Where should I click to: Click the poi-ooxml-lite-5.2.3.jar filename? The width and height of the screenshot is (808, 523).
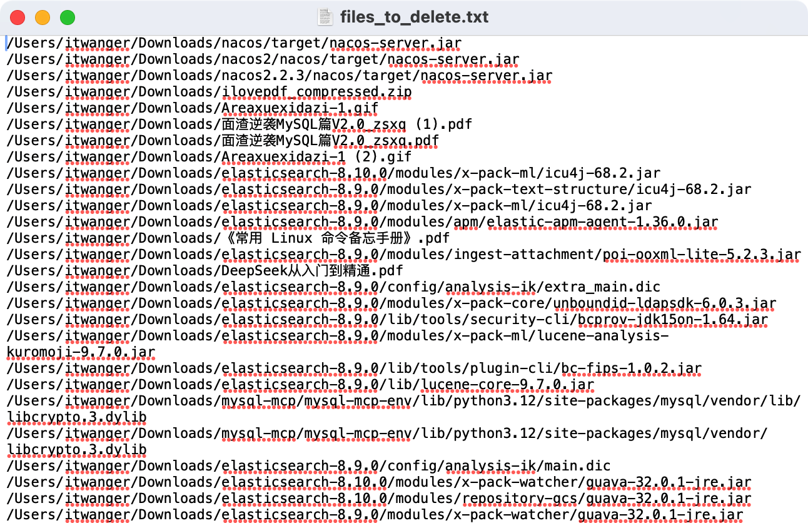701,255
